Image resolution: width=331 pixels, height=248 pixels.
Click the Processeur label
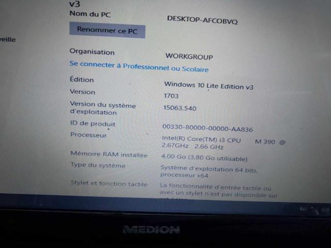[x=88, y=135]
